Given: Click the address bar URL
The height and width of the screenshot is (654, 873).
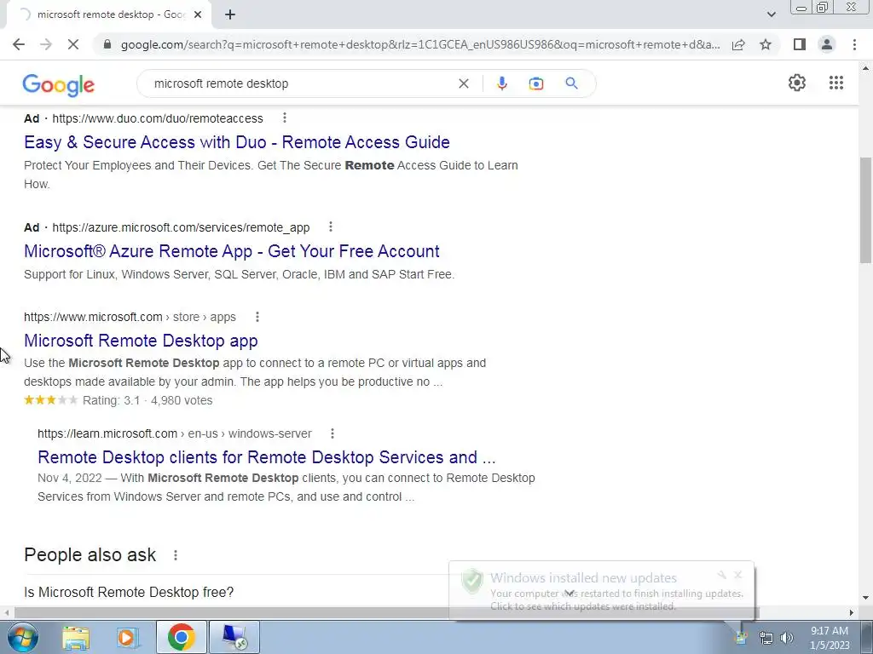Looking at the screenshot, I should (x=420, y=44).
